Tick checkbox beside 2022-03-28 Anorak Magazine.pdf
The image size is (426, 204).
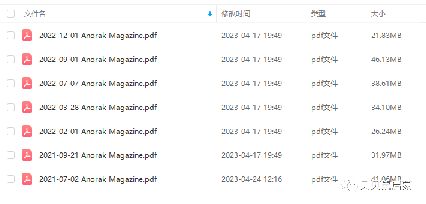tap(11, 107)
